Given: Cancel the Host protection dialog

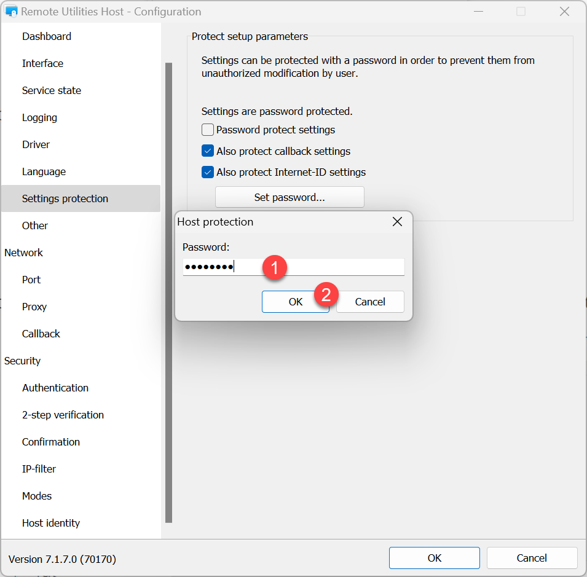Looking at the screenshot, I should [370, 302].
